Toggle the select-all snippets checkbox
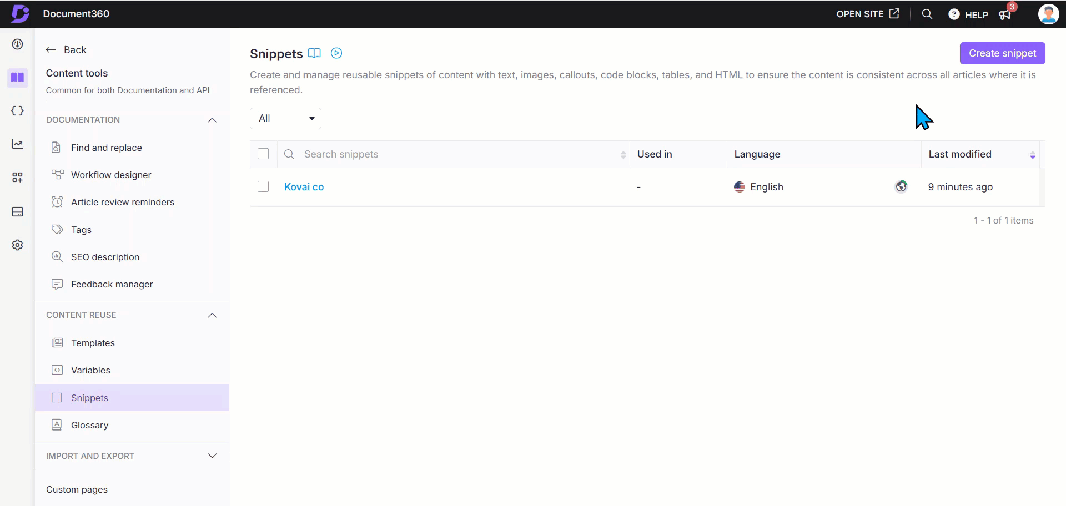The width and height of the screenshot is (1066, 506). coord(263,154)
